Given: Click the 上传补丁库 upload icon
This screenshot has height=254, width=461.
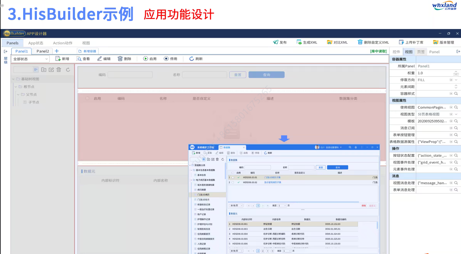Looking at the screenshot, I should [x=401, y=42].
